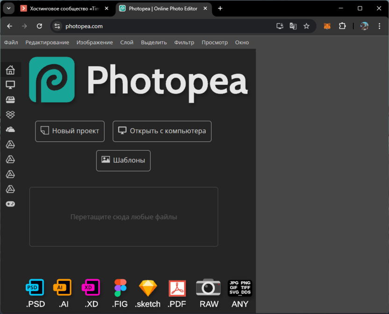389x314 pixels.
Task: Click the RAW camera icon
Action: (x=208, y=287)
